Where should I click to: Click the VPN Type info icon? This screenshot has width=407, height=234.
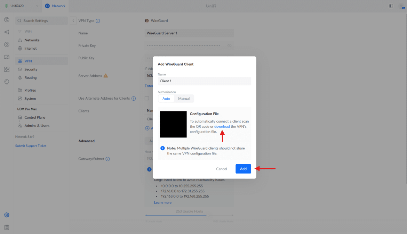(98, 21)
